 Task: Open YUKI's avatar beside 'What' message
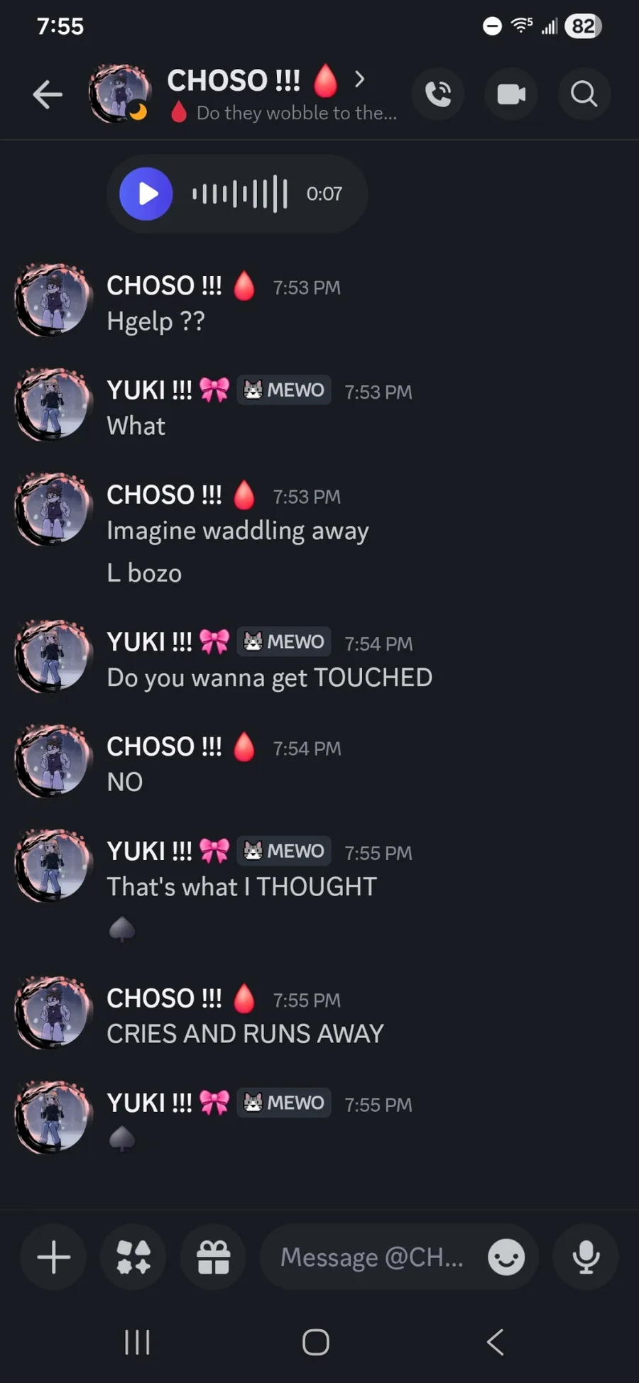tap(54, 404)
